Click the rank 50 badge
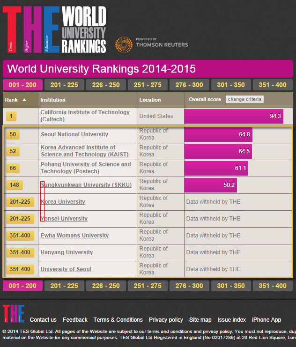The image size is (296, 347). point(13,134)
